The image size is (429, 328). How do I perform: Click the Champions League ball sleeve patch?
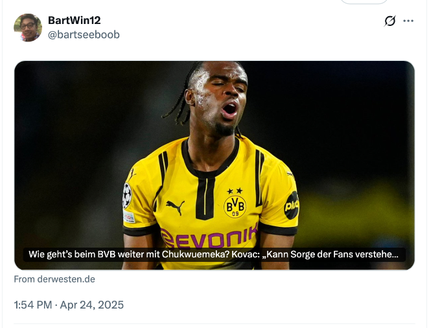(127, 196)
